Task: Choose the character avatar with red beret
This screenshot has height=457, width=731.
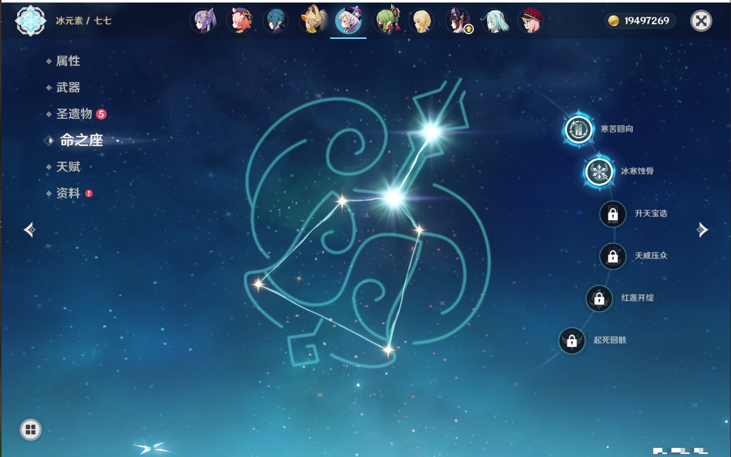Action: (531, 21)
